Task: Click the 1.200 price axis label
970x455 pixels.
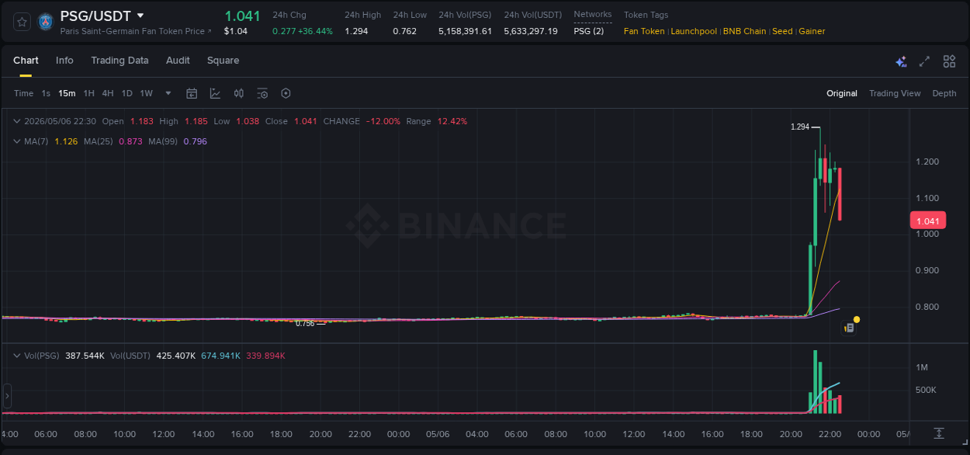Action: pos(927,162)
